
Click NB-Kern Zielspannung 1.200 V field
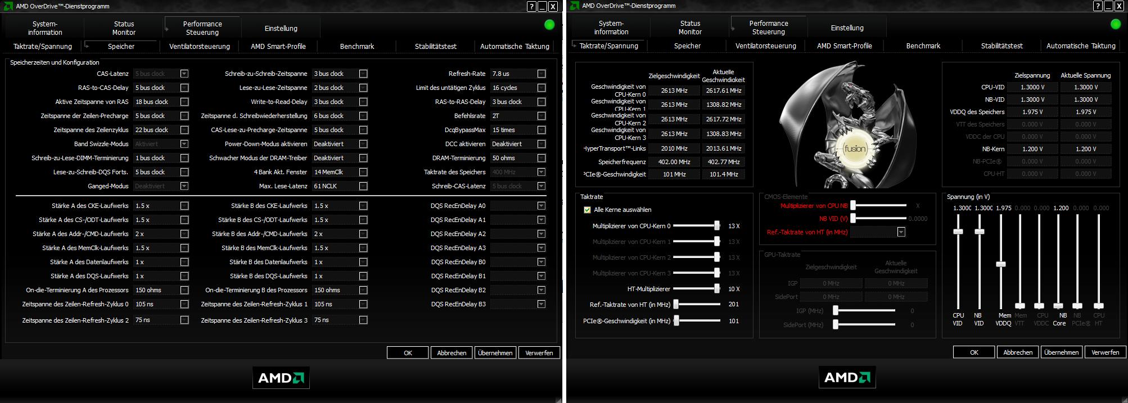pyautogui.click(x=1032, y=149)
